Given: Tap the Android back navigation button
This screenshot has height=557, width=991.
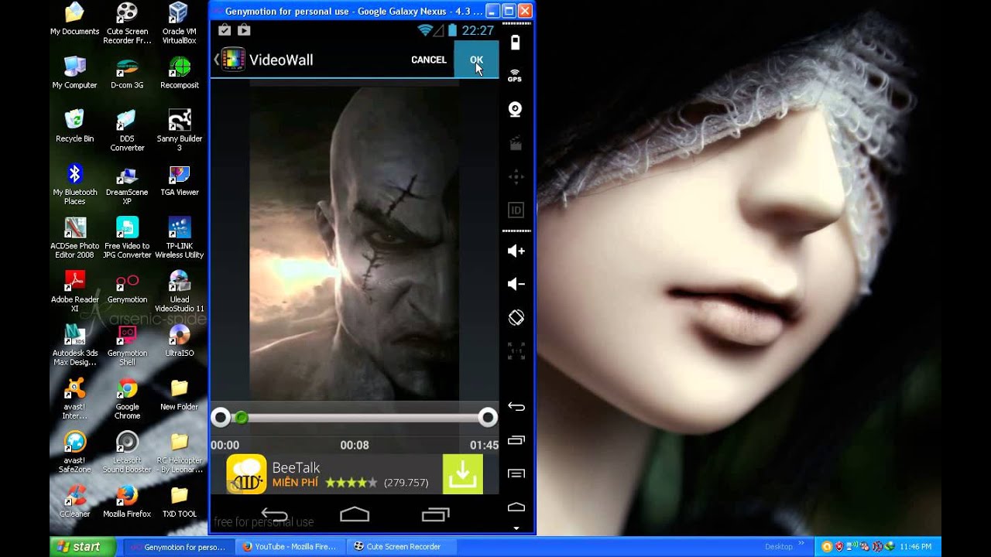Looking at the screenshot, I should click(x=275, y=514).
